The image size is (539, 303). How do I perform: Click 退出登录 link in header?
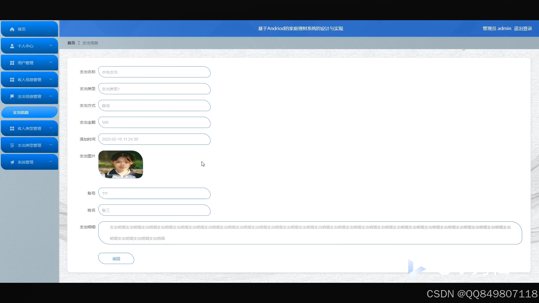point(523,29)
